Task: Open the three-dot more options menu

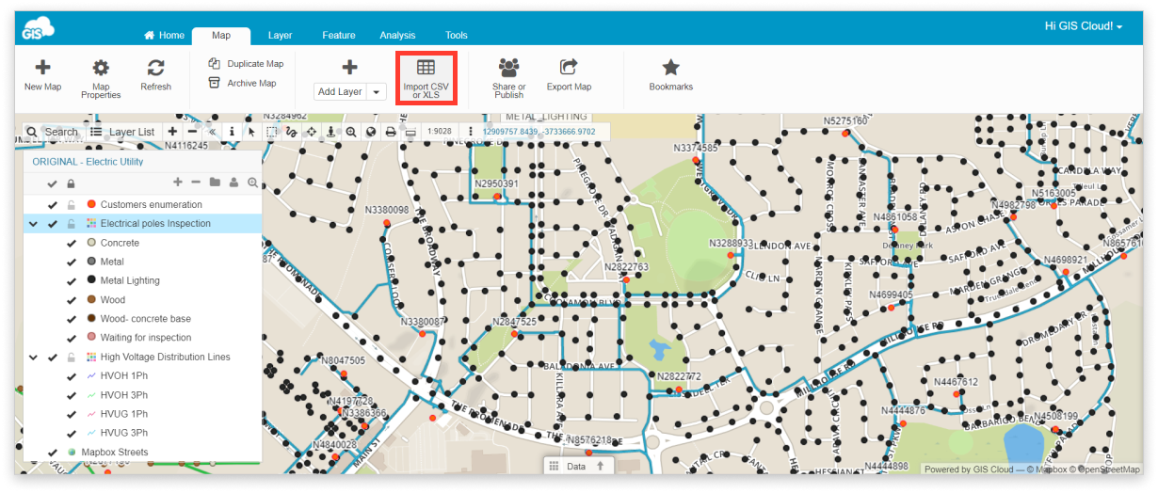Action: coord(470,132)
